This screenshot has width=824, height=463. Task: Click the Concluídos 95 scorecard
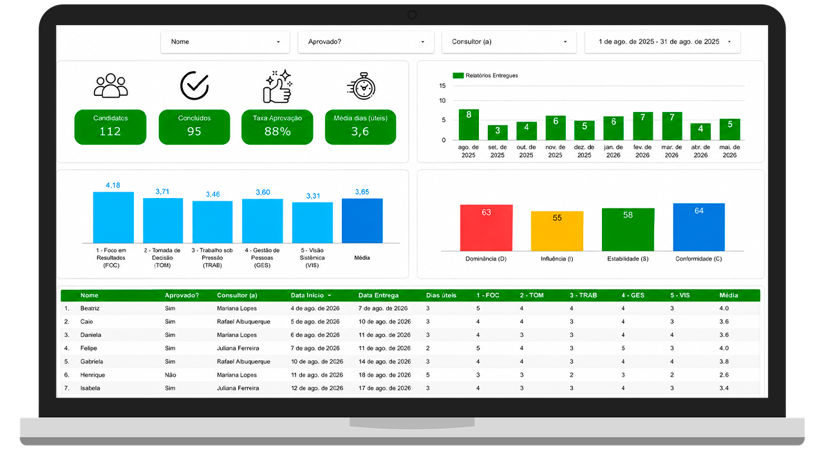(194, 127)
